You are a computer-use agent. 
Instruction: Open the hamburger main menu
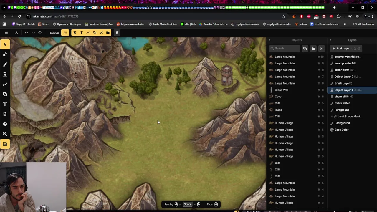click(x=6, y=33)
